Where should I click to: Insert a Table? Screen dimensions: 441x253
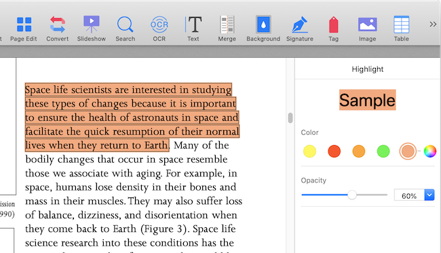click(x=402, y=29)
